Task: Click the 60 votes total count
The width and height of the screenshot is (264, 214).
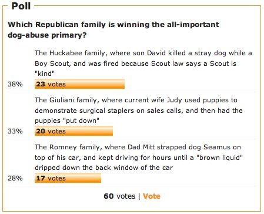Action: [119, 196]
